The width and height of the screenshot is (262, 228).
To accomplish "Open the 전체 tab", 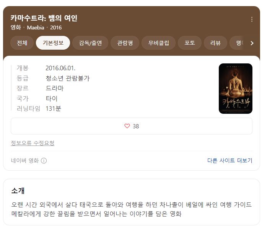I will coord(22,43).
